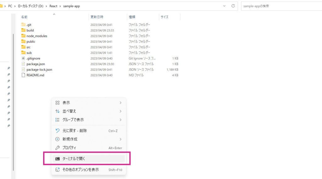
Task: Select the package-lock.json file icon
Action: click(23, 70)
